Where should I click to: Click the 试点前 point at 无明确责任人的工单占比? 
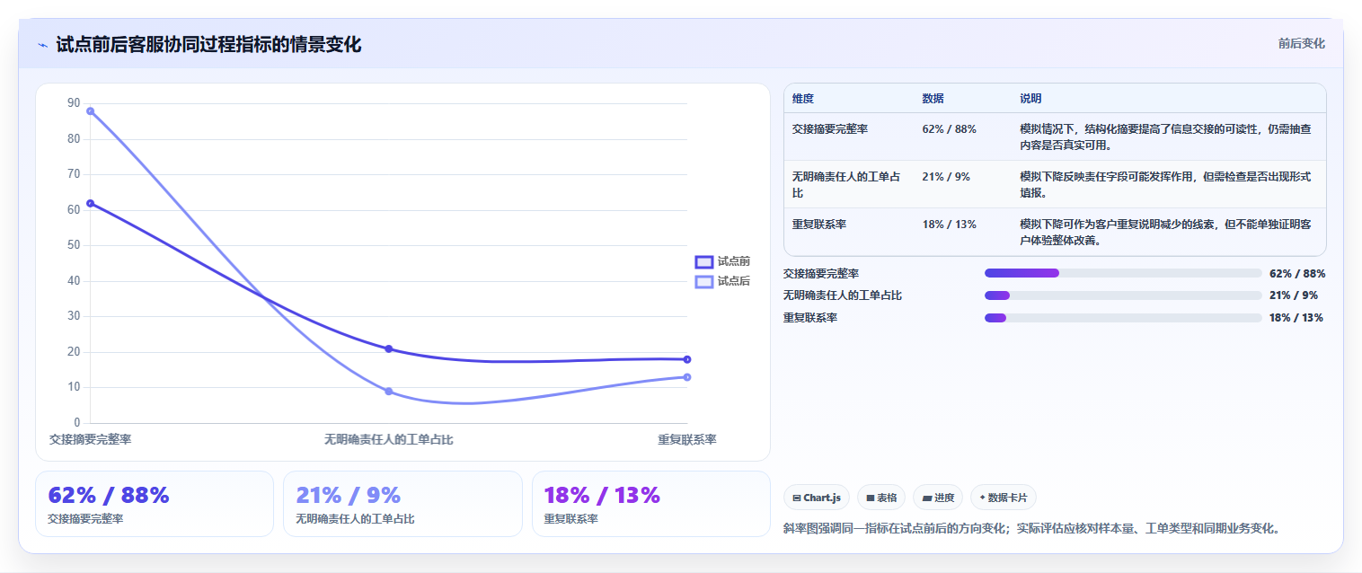tap(389, 348)
